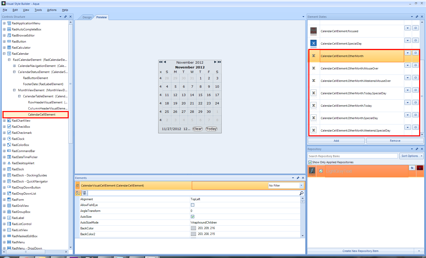The image size is (426, 258).
Task: Uncheck the AutoSize property checkbox
Action: point(192,216)
